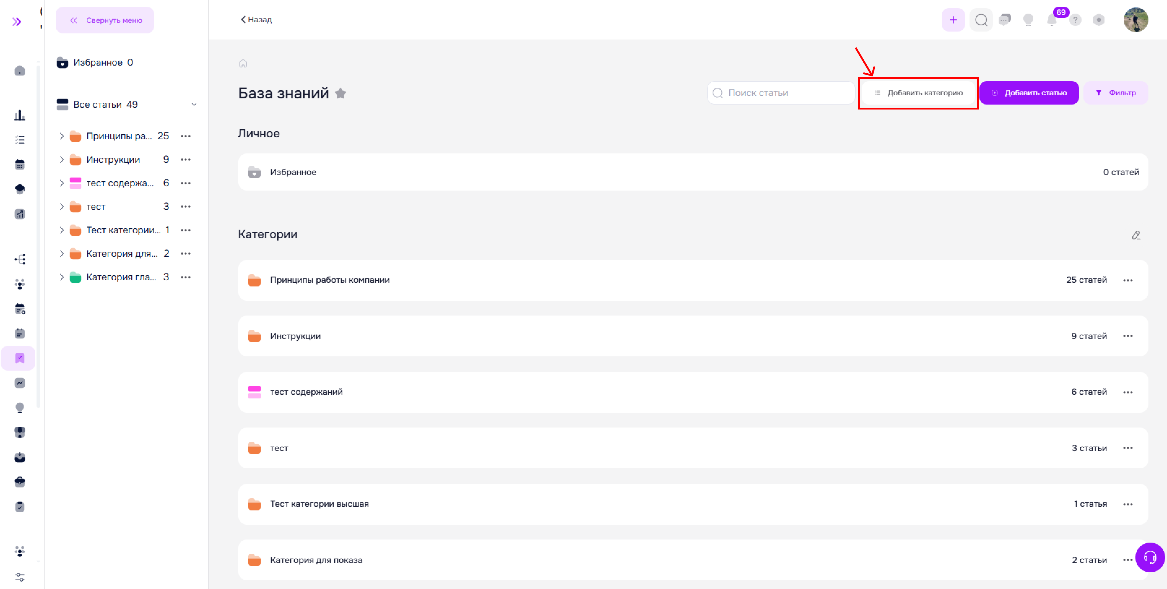Screen dimensions: 1167x589
Task: Expand the Категория гла... tree category
Action: tap(62, 277)
